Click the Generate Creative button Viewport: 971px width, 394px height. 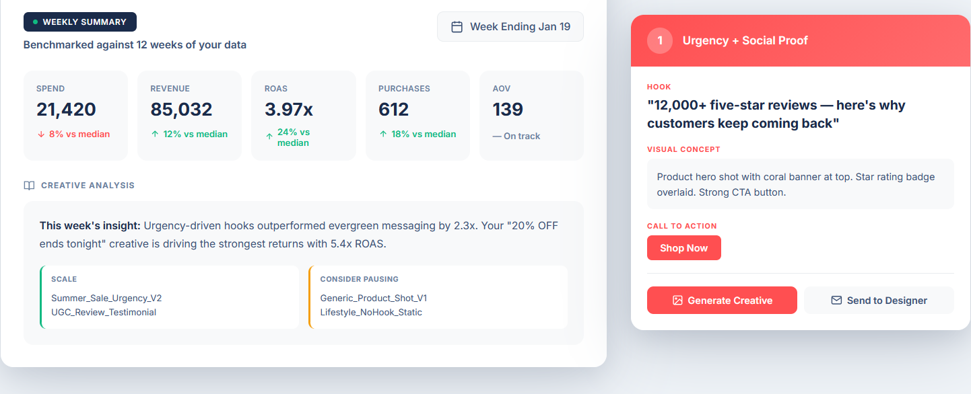click(722, 301)
